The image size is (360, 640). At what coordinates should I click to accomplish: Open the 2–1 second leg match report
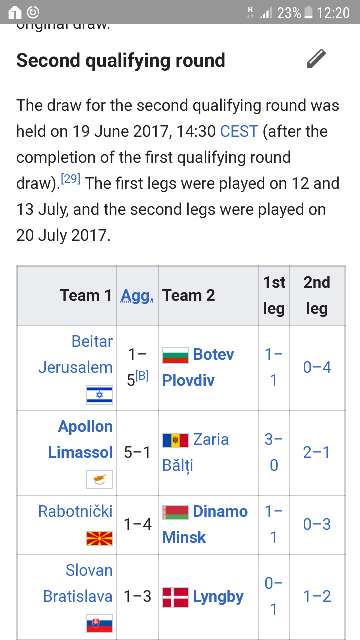pos(317,452)
